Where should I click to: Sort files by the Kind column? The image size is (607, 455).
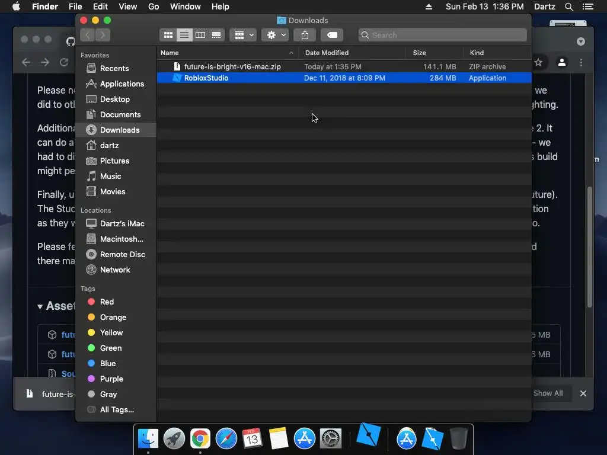(497, 53)
